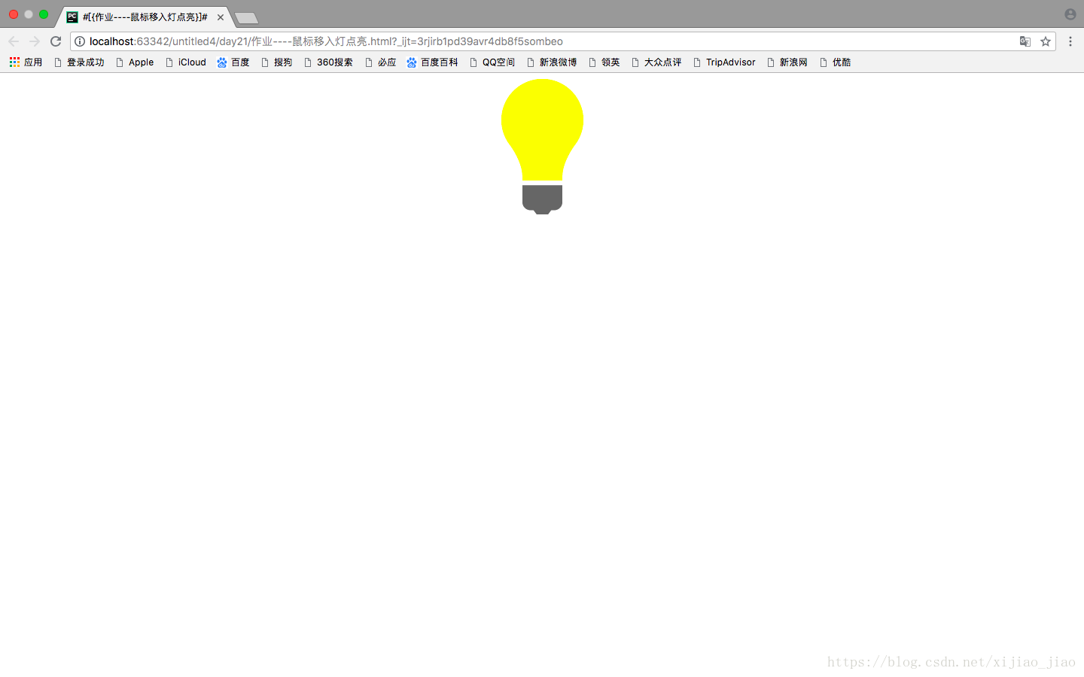Click the yellow light bulb image
This screenshot has height=677, width=1084.
pyautogui.click(x=542, y=128)
